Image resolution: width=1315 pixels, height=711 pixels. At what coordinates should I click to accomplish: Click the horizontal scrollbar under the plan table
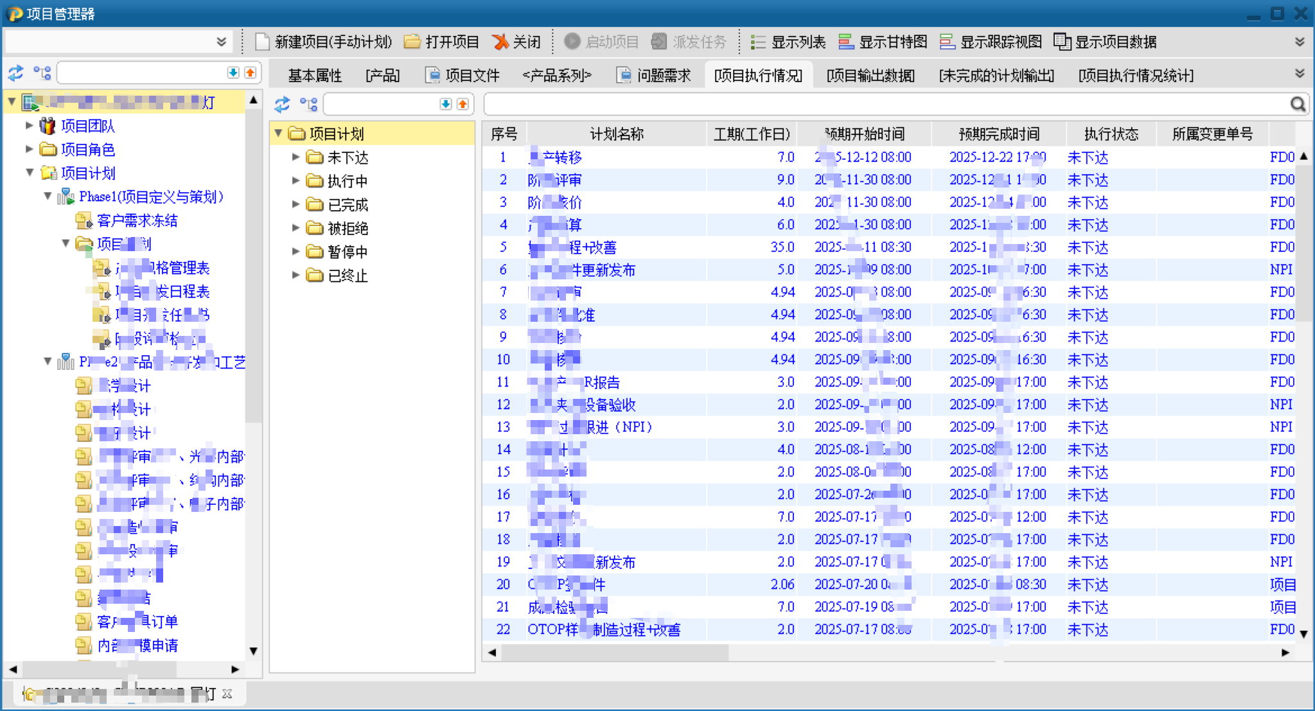point(615,652)
